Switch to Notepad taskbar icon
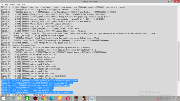The width and height of the screenshot is (180, 101). tap(92, 98)
